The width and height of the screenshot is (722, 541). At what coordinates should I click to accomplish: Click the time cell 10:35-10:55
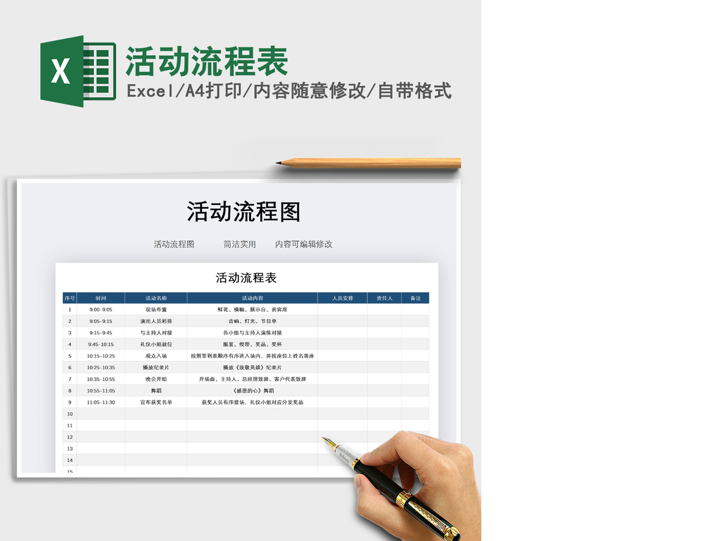coord(100,379)
